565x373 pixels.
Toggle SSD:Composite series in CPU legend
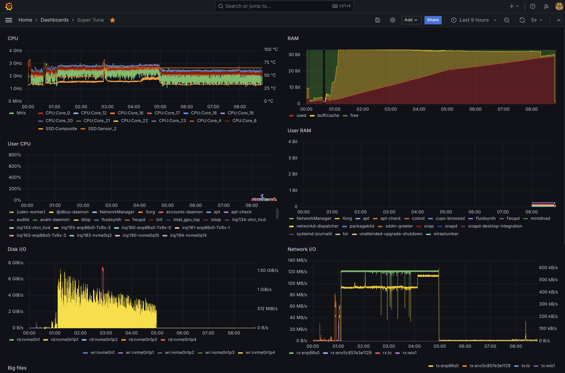(61, 129)
